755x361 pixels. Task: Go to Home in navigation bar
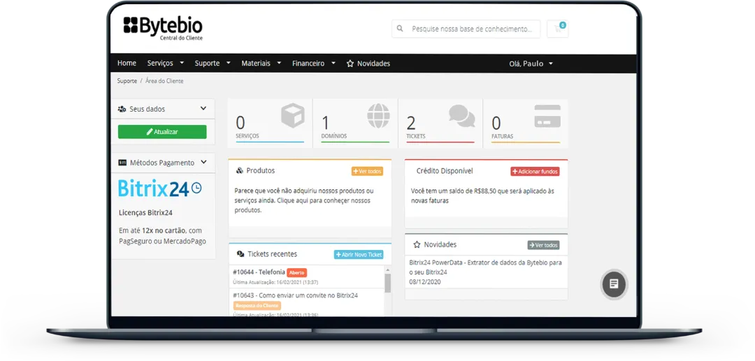click(127, 64)
